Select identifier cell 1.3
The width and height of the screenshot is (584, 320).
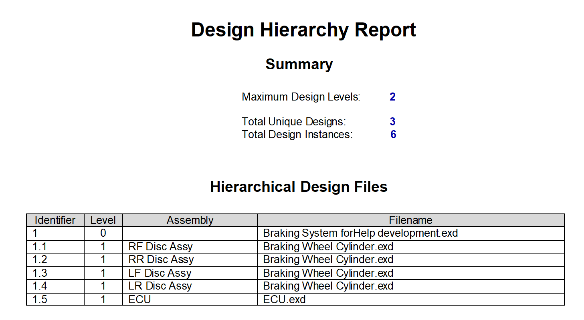(x=55, y=273)
